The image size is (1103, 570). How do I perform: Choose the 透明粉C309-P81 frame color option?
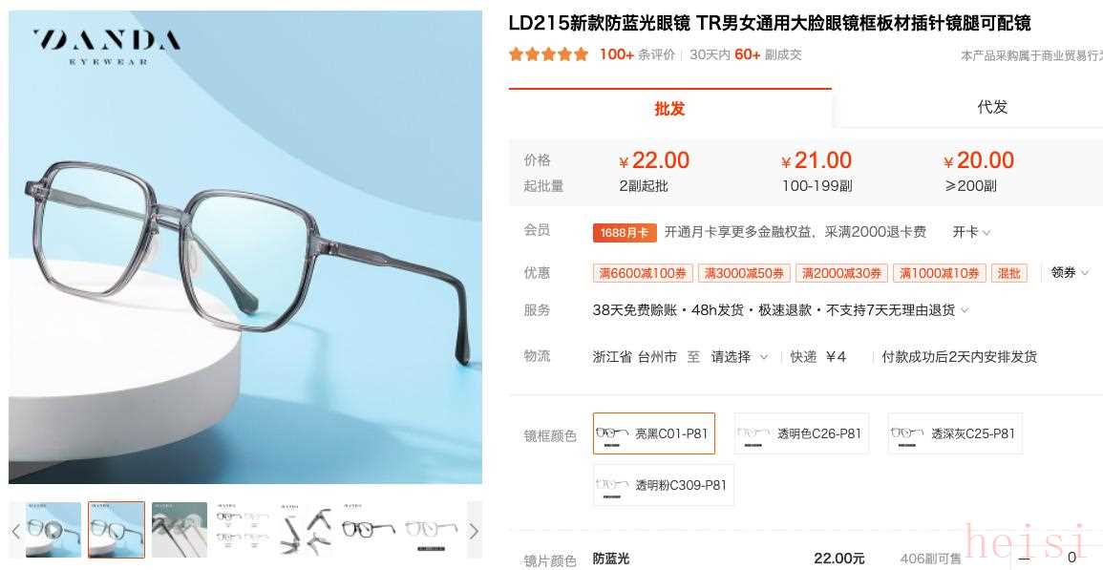tap(664, 485)
